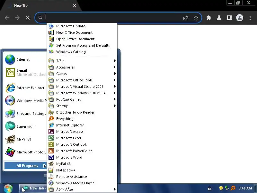Expand the 7-Zip folder submenu

pos(82,61)
